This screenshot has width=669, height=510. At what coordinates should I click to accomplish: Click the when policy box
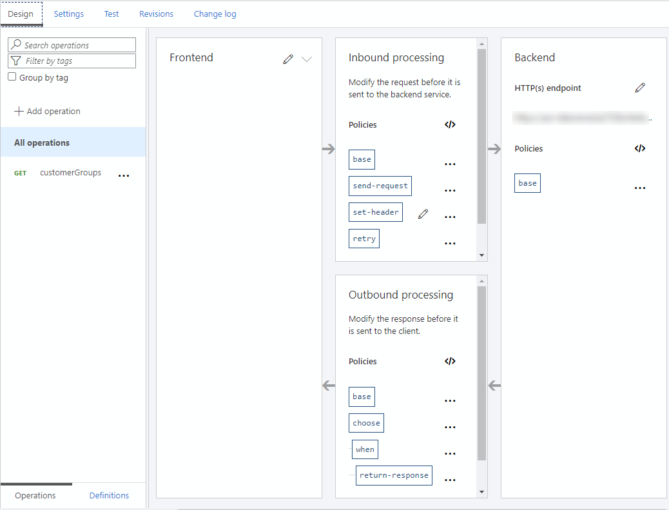(x=365, y=449)
